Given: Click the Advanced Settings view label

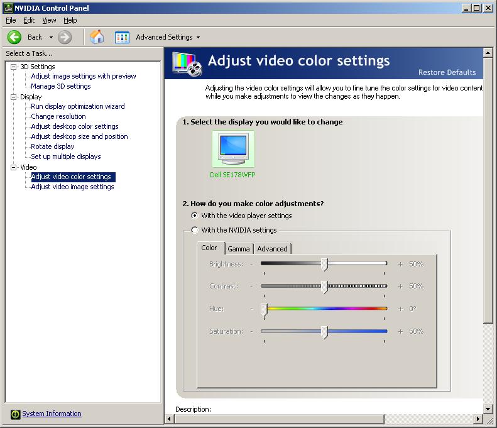Looking at the screenshot, I should (x=164, y=38).
